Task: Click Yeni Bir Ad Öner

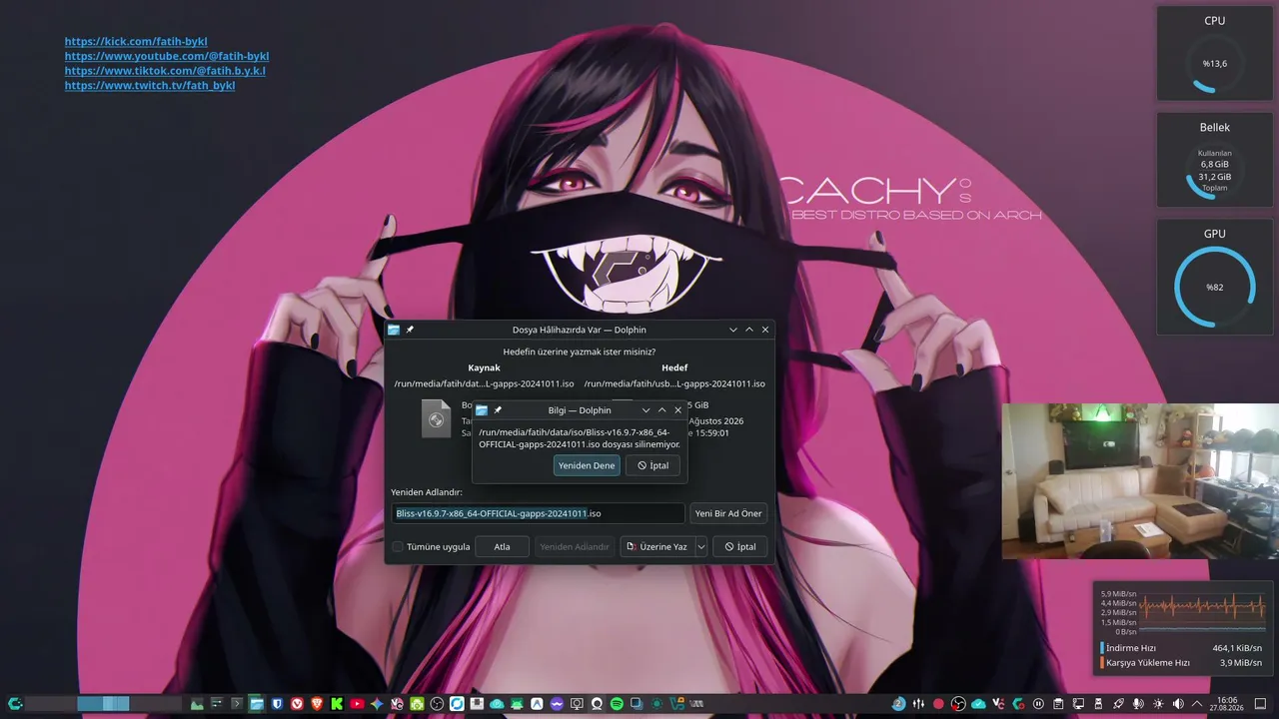Action: (728, 513)
